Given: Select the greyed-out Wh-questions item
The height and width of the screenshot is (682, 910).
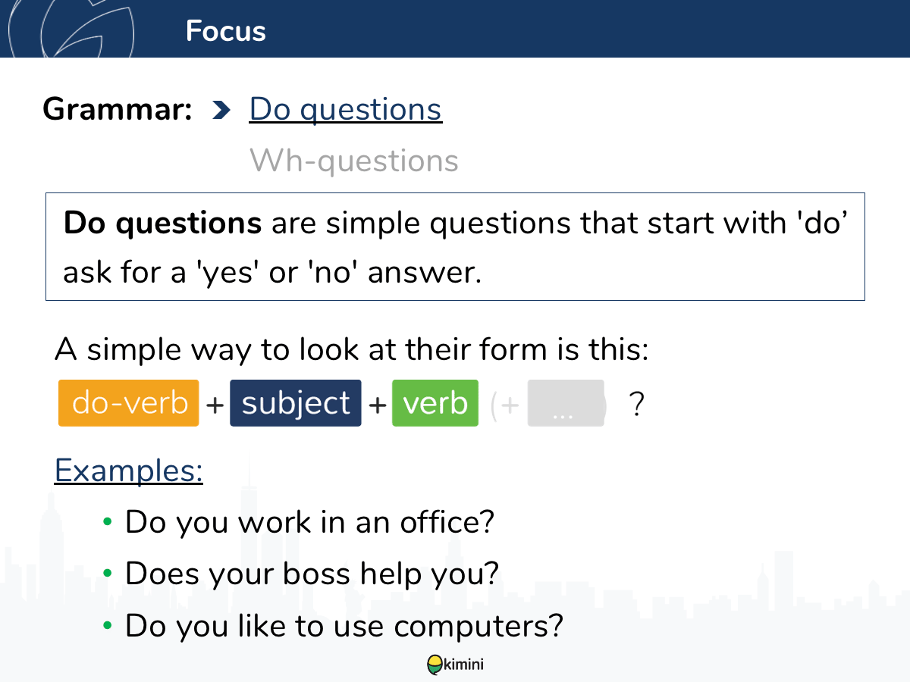Looking at the screenshot, I should click(x=354, y=161).
